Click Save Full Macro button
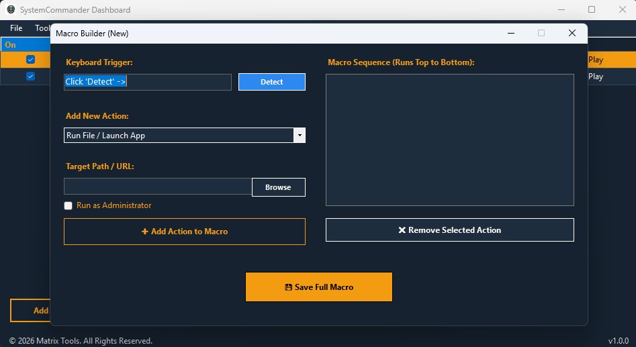Screen dimensions: 636x347 click(319, 287)
